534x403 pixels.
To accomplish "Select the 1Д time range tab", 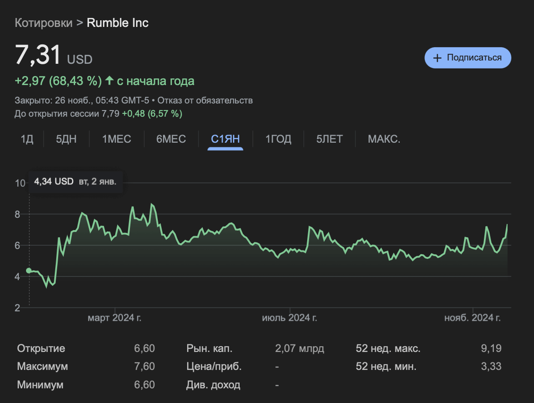I will (x=27, y=139).
